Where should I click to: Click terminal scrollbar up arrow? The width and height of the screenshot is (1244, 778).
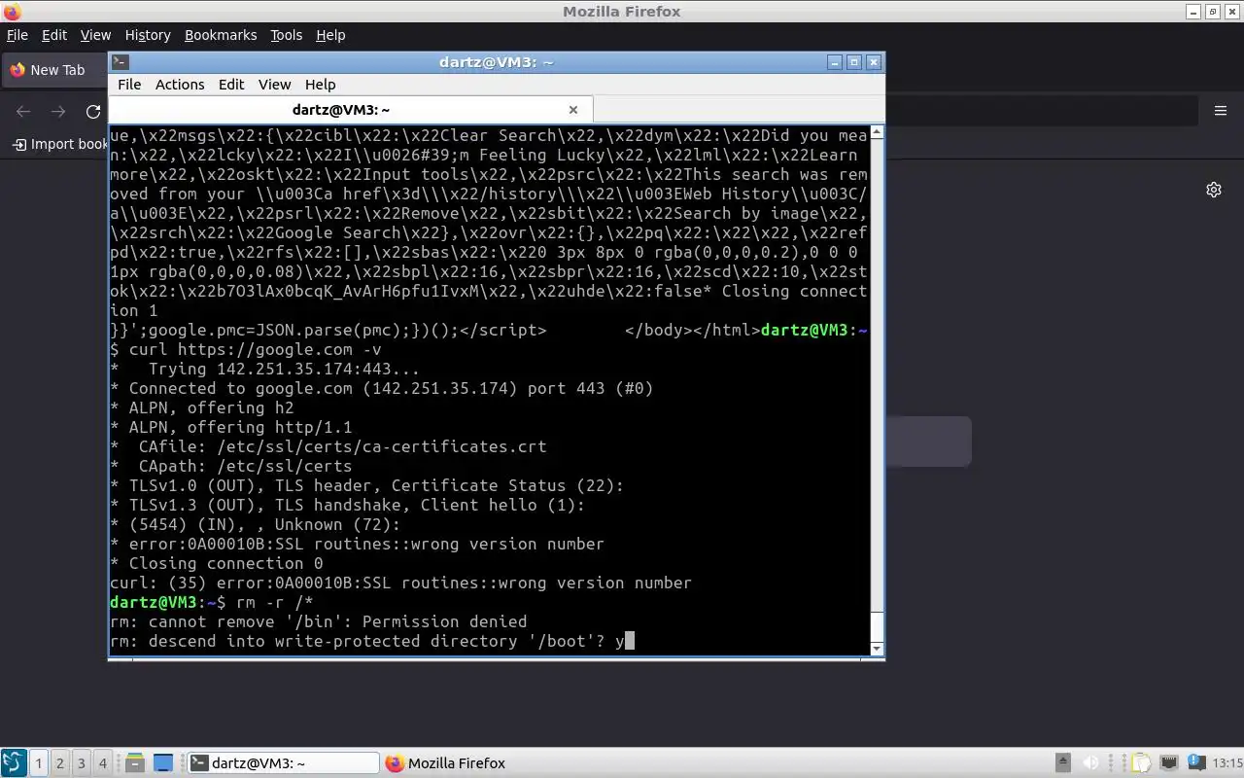point(877,131)
